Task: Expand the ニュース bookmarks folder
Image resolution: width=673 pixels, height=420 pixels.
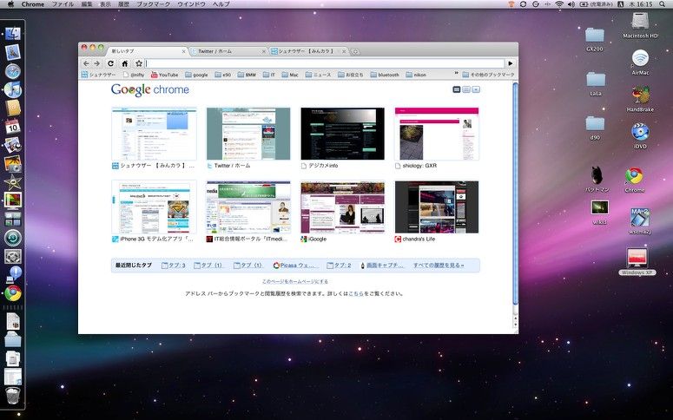Action: (x=319, y=75)
